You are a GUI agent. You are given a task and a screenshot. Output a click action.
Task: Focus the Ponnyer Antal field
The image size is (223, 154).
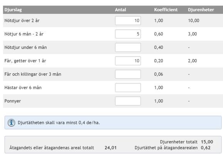click(128, 101)
